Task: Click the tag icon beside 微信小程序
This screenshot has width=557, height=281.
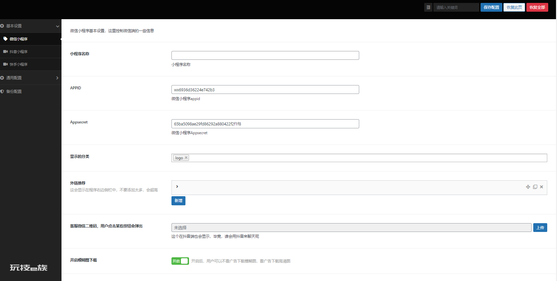Action: tap(5, 39)
